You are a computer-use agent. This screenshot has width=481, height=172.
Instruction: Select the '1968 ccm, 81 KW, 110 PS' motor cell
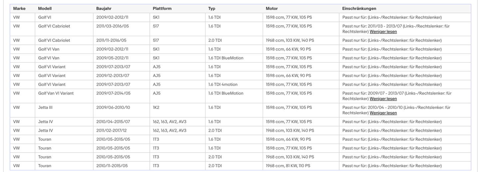[x=288, y=166]
